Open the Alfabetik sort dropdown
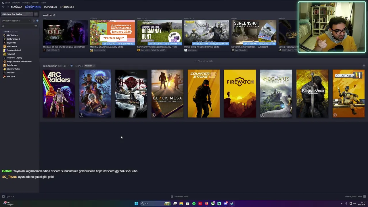 (x=89, y=66)
